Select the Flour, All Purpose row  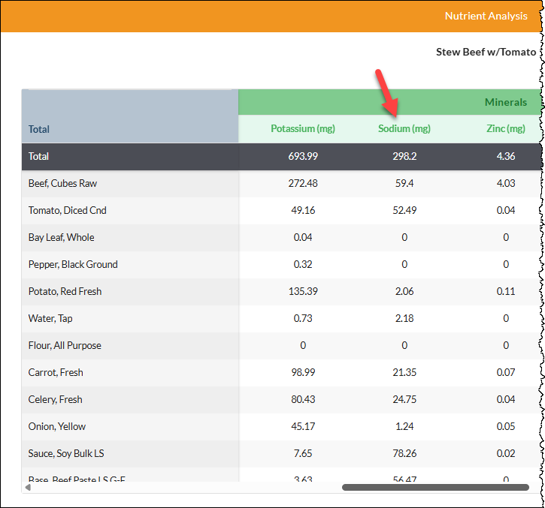tap(282, 346)
